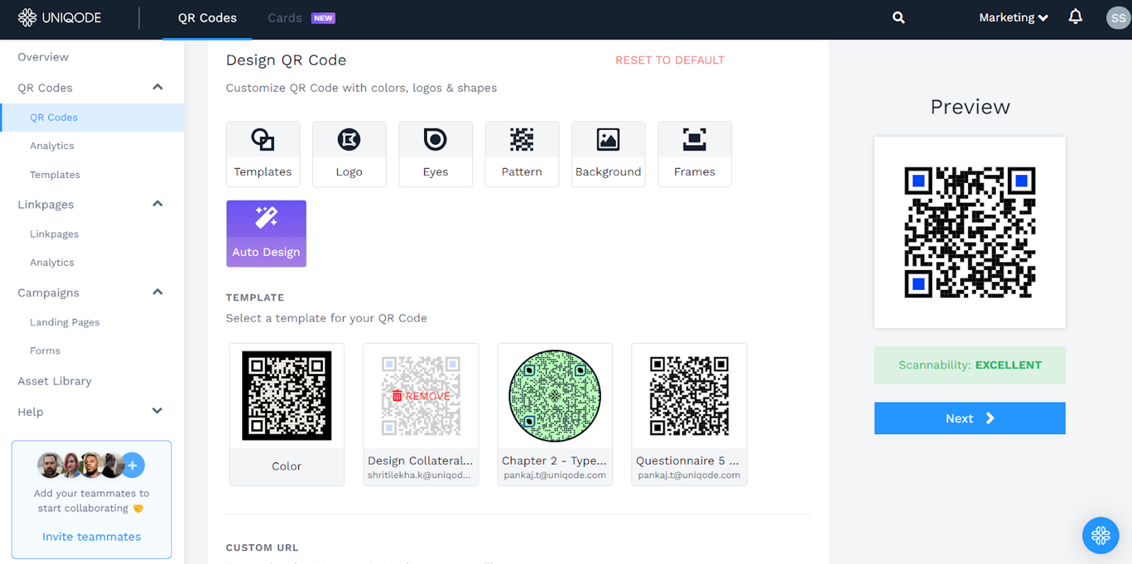Open the notifications bell
Screen dimensions: 1132x564
tap(1075, 17)
